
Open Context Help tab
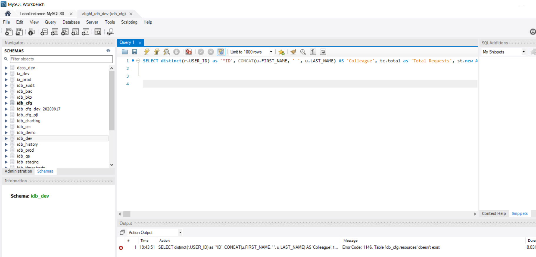coord(494,213)
